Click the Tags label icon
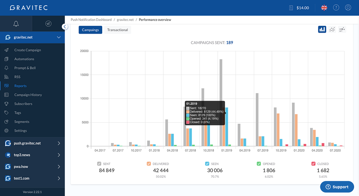359x196 pixels. (x=7, y=113)
